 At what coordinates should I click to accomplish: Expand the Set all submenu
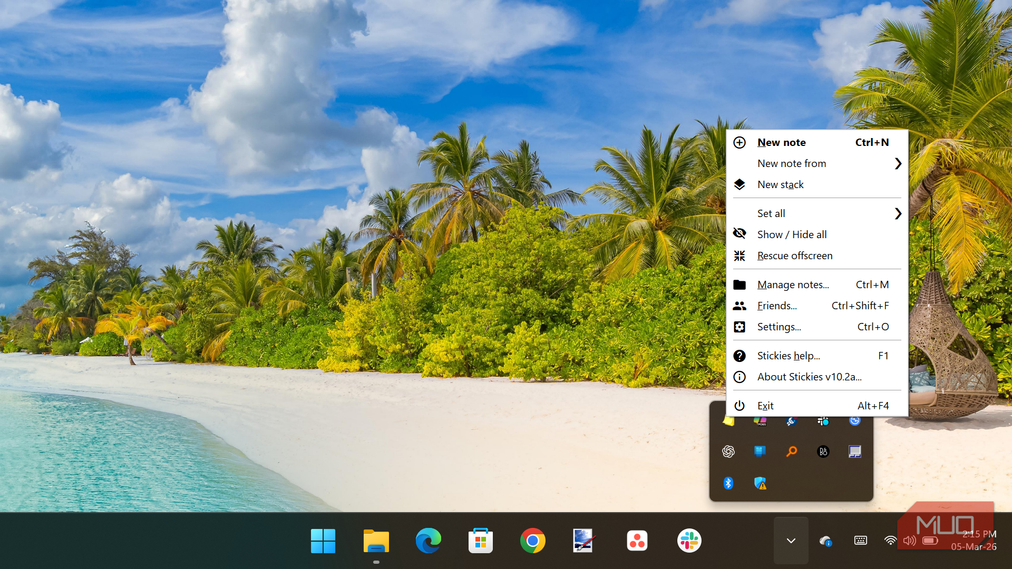[x=816, y=213]
